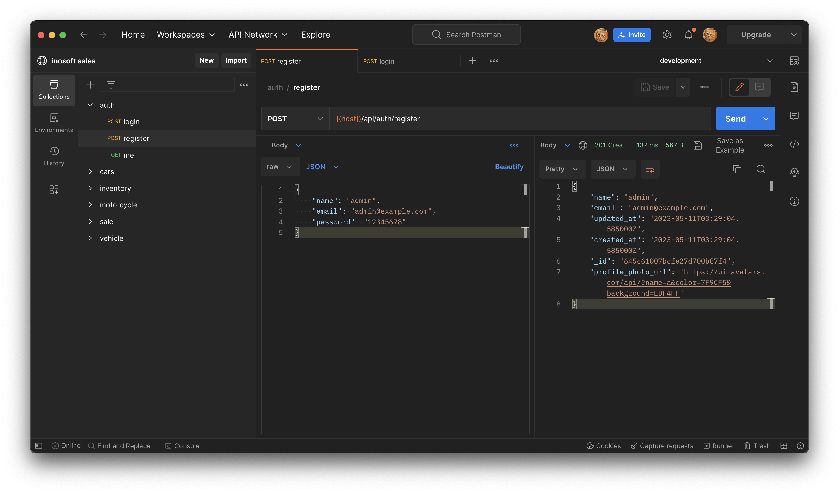Open the API Network menu
Image resolution: width=839 pixels, height=493 pixels.
coord(258,35)
